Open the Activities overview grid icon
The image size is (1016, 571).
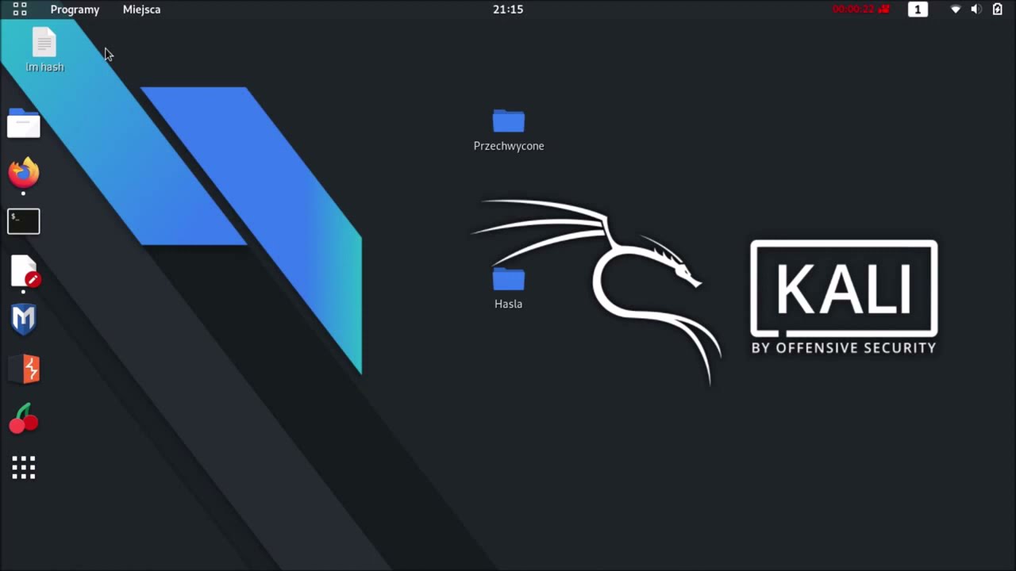click(x=20, y=10)
